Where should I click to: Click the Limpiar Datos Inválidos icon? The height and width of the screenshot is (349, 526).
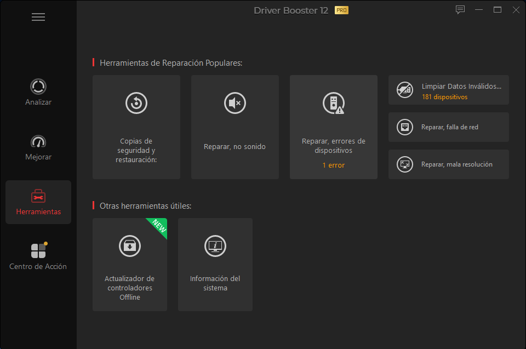pos(405,90)
